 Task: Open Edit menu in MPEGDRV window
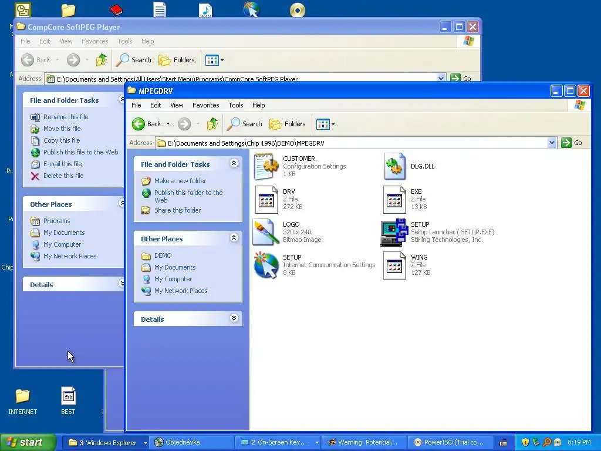click(x=155, y=105)
